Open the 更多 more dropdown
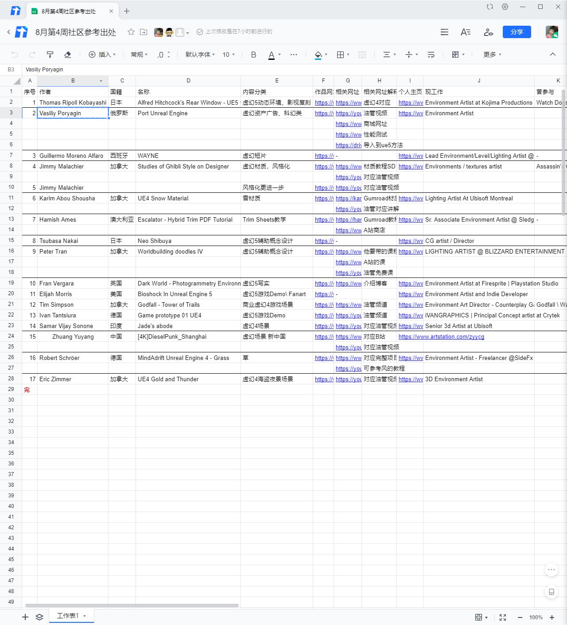 click(492, 55)
